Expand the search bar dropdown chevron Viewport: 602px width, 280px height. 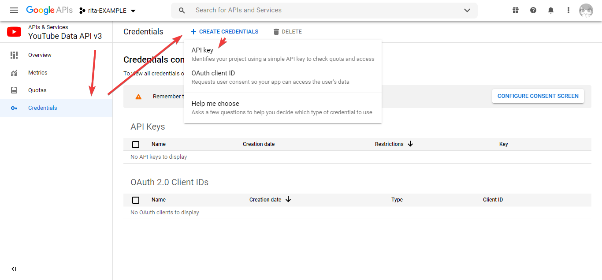pos(467,11)
